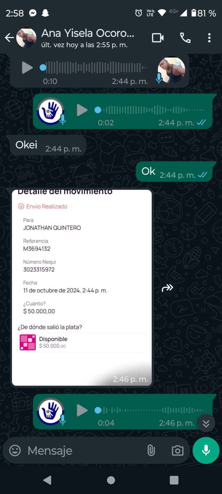Go back using the header arrow
This screenshot has width=222, height=494.
click(9, 38)
